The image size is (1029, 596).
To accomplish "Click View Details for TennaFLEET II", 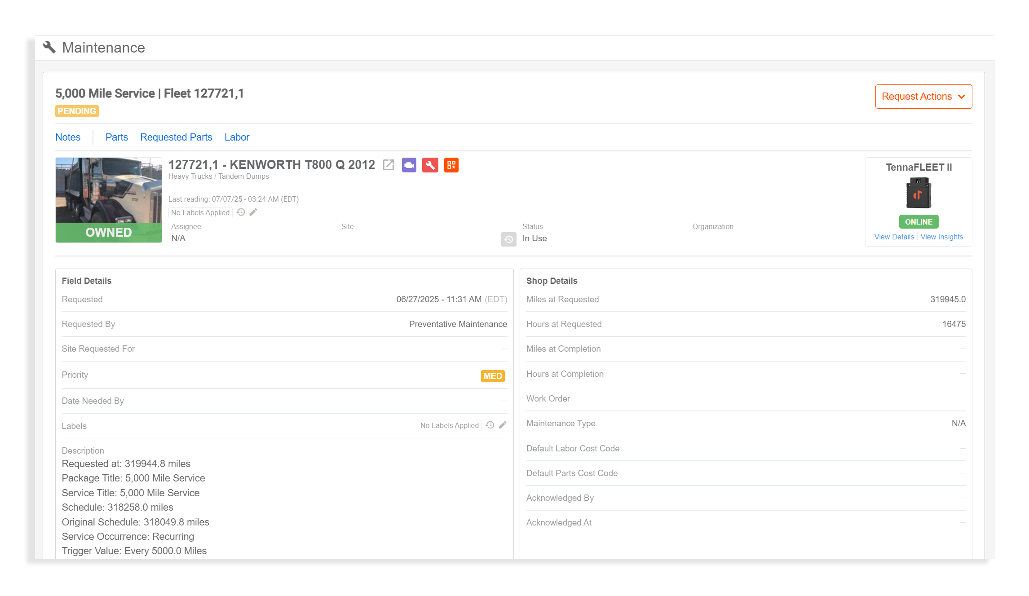I will [x=894, y=237].
